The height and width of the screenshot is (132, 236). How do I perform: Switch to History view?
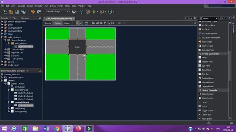pos(67,23)
